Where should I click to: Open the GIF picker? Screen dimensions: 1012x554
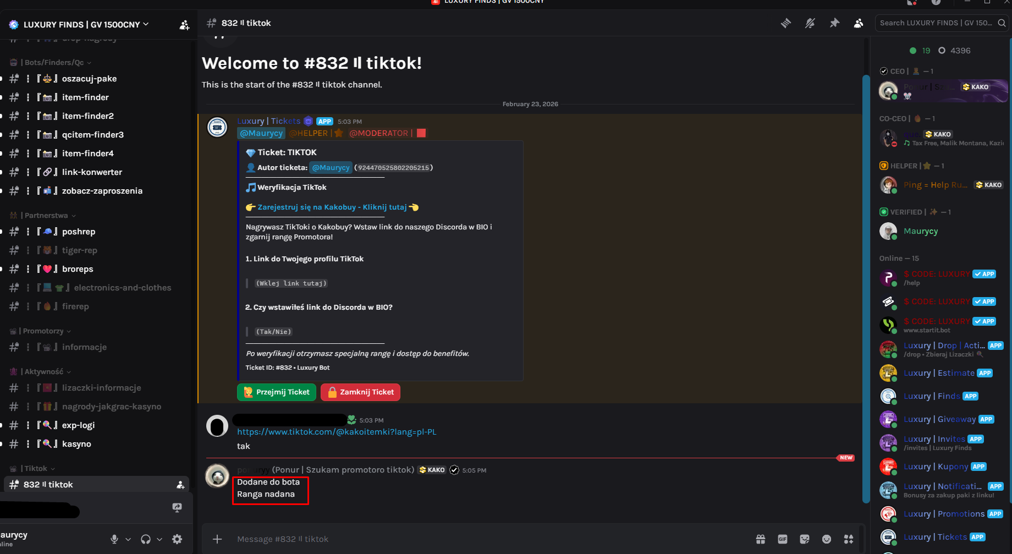[783, 539]
